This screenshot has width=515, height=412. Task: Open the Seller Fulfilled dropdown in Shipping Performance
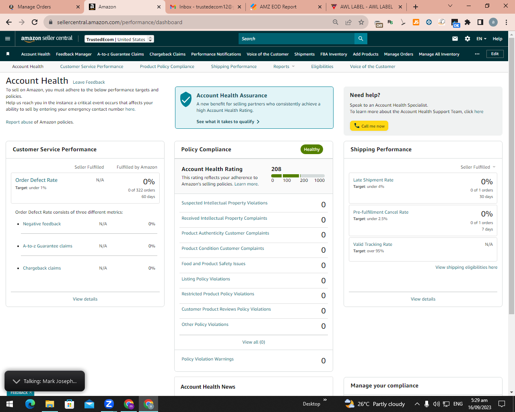tap(478, 167)
